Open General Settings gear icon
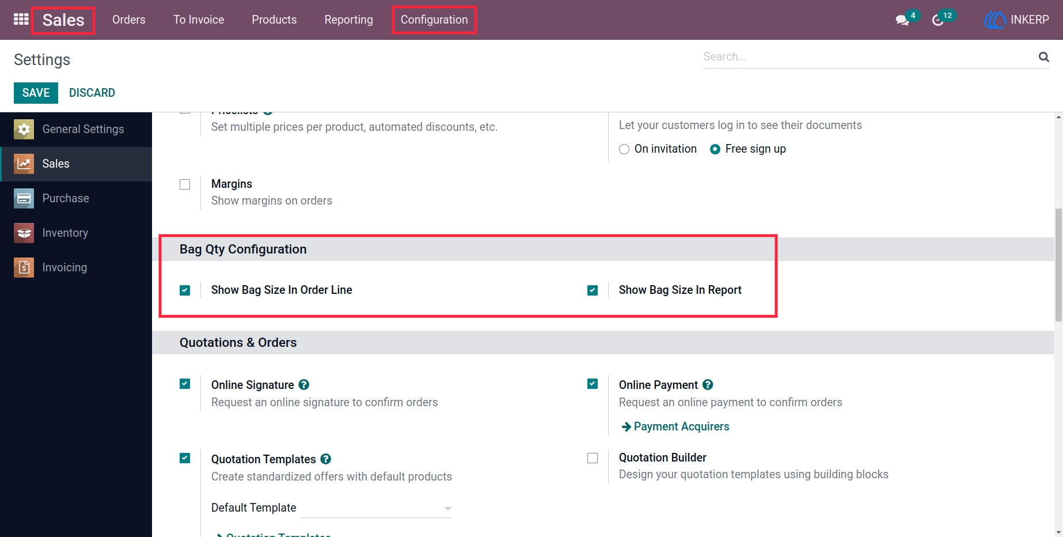 pos(24,129)
